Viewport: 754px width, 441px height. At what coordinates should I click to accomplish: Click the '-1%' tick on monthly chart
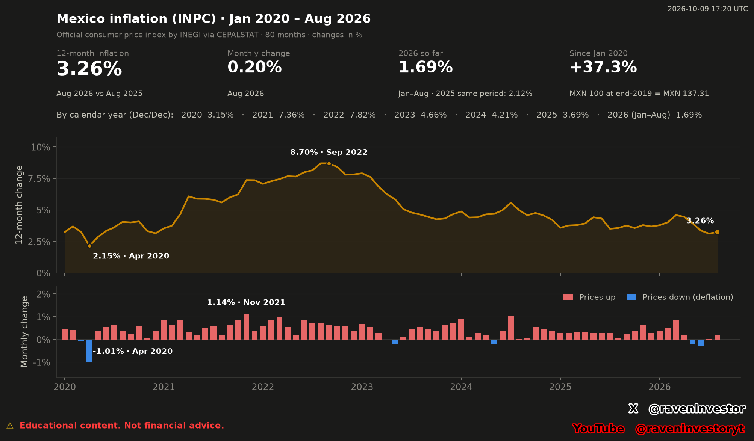click(42, 363)
